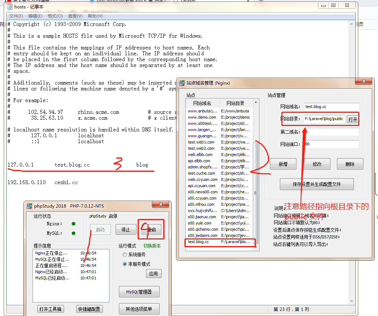378x316 pixels.
Task: Open the 文件(F) menu in Notepad
Action: click(x=16, y=16)
